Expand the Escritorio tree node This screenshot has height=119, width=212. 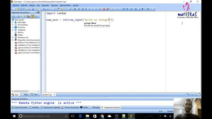(13, 27)
